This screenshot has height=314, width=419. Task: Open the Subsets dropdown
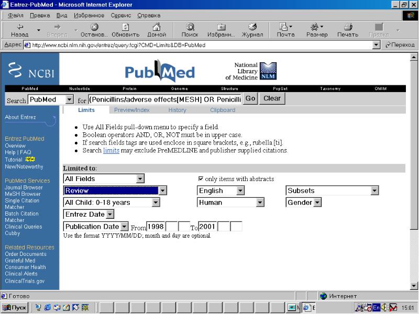(332, 190)
